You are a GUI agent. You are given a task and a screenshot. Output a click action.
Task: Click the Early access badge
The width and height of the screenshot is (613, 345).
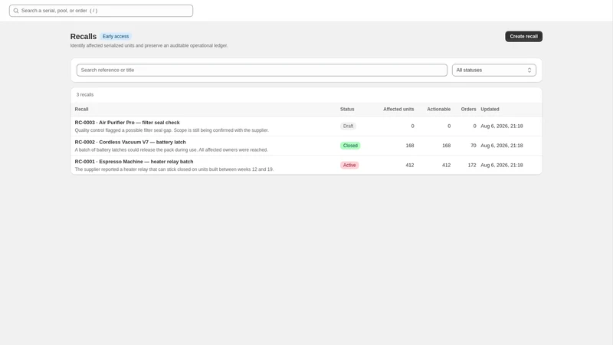tap(116, 36)
